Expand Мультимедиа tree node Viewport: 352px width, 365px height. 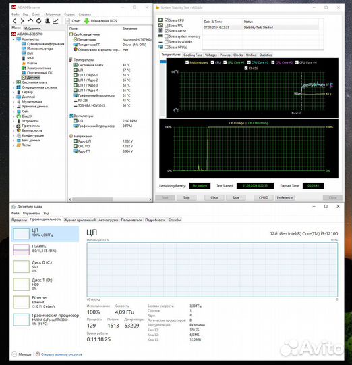click(x=13, y=101)
